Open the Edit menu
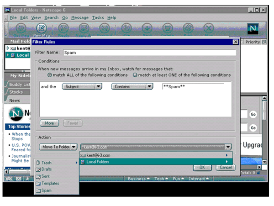Image resolution: width=274 pixels, height=206 pixels. [24, 18]
